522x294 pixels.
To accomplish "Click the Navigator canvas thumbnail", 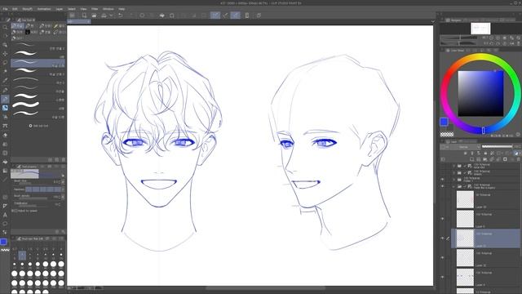I will [x=480, y=29].
